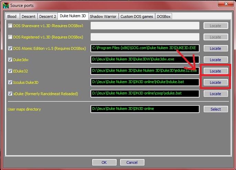
Task: Enable DOS Shareware v1.3D checkbox
Action: point(10,25)
